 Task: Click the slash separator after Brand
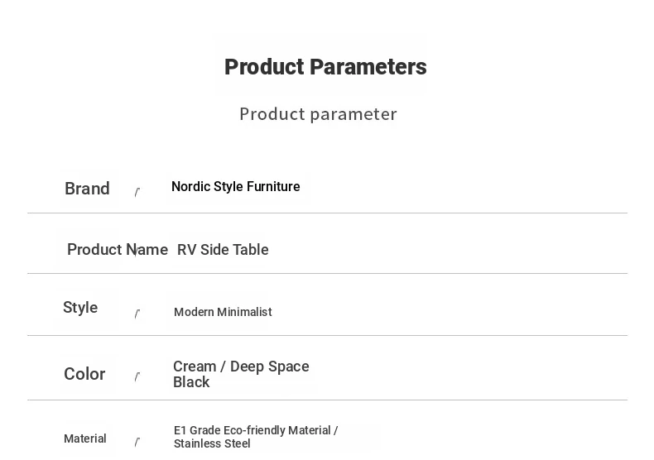point(137,192)
